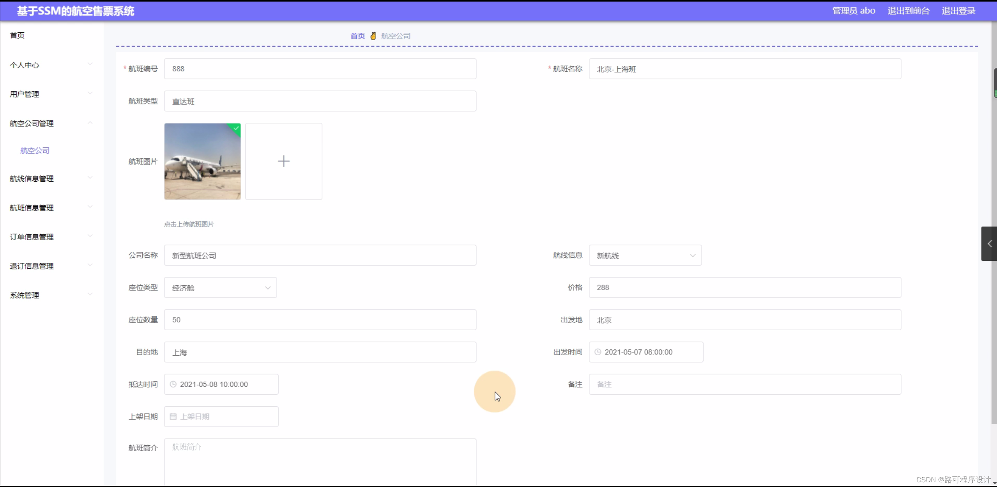Click the 点击上传航班图片 upload link
Image resolution: width=997 pixels, height=487 pixels.
[x=188, y=224]
